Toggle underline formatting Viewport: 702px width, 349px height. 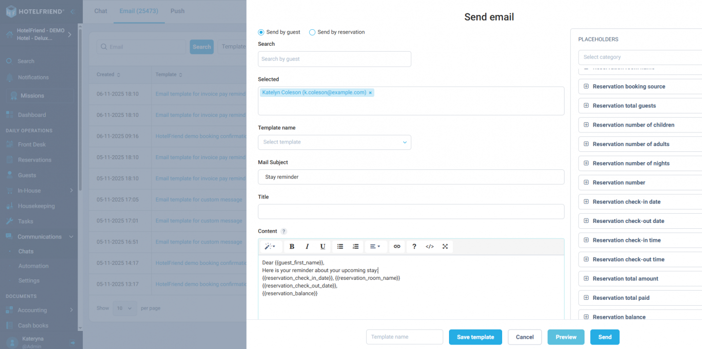[x=322, y=246]
